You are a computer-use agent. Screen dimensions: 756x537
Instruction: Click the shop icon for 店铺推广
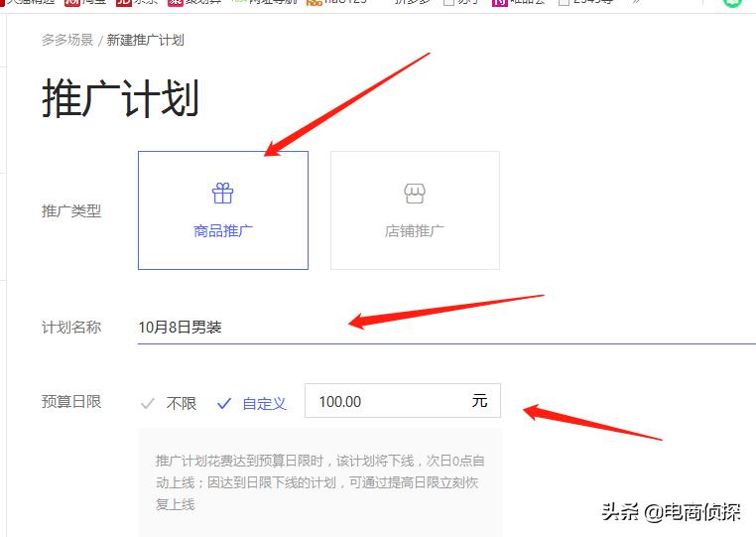click(415, 194)
